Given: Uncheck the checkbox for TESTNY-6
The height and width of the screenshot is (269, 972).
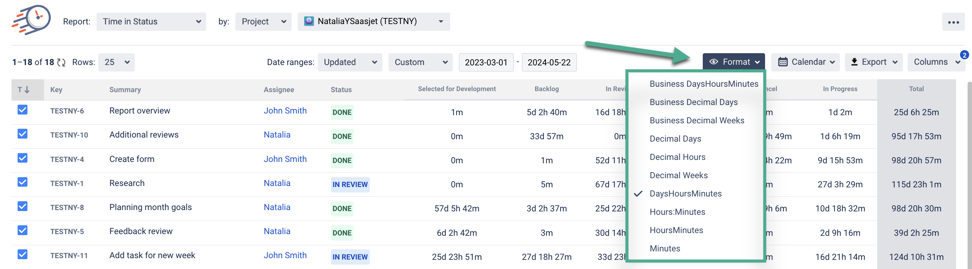Looking at the screenshot, I should (23, 110).
